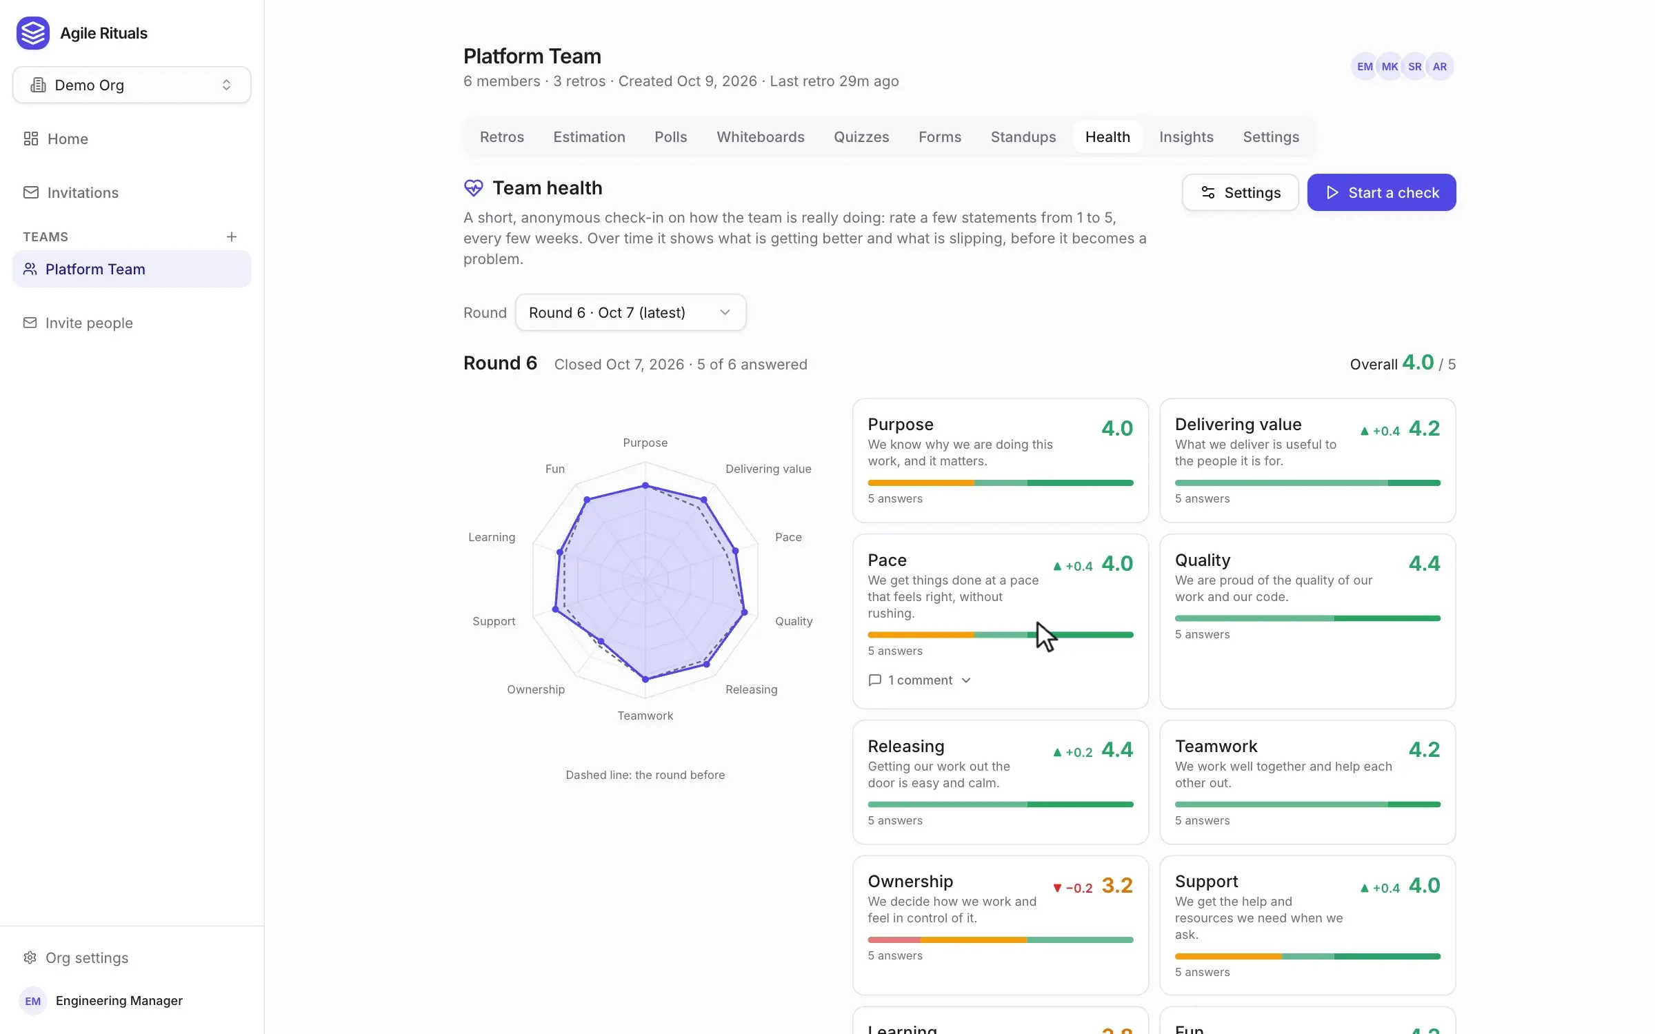The height and width of the screenshot is (1034, 1655).
Task: Switch to the Retros tab
Action: pyautogui.click(x=502, y=136)
